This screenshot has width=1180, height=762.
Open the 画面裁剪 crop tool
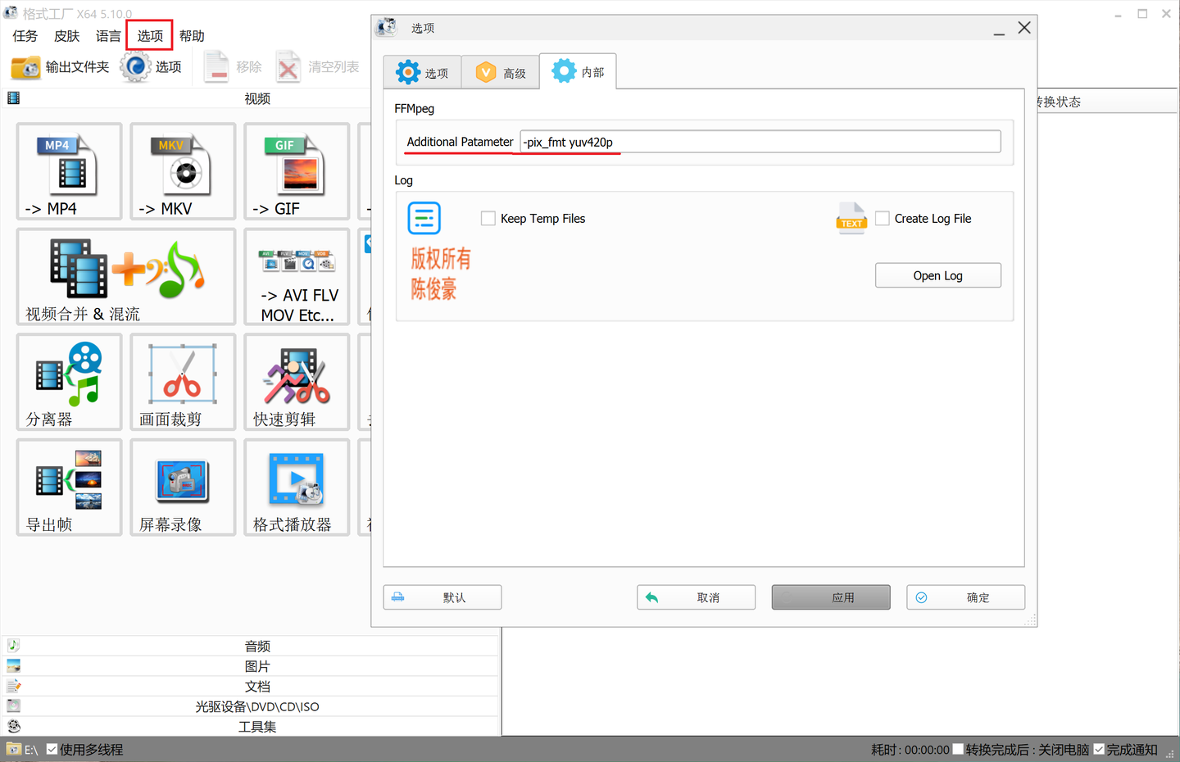(x=183, y=382)
